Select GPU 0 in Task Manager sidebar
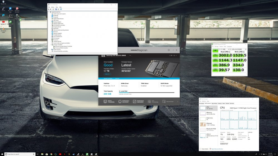 point(208,135)
